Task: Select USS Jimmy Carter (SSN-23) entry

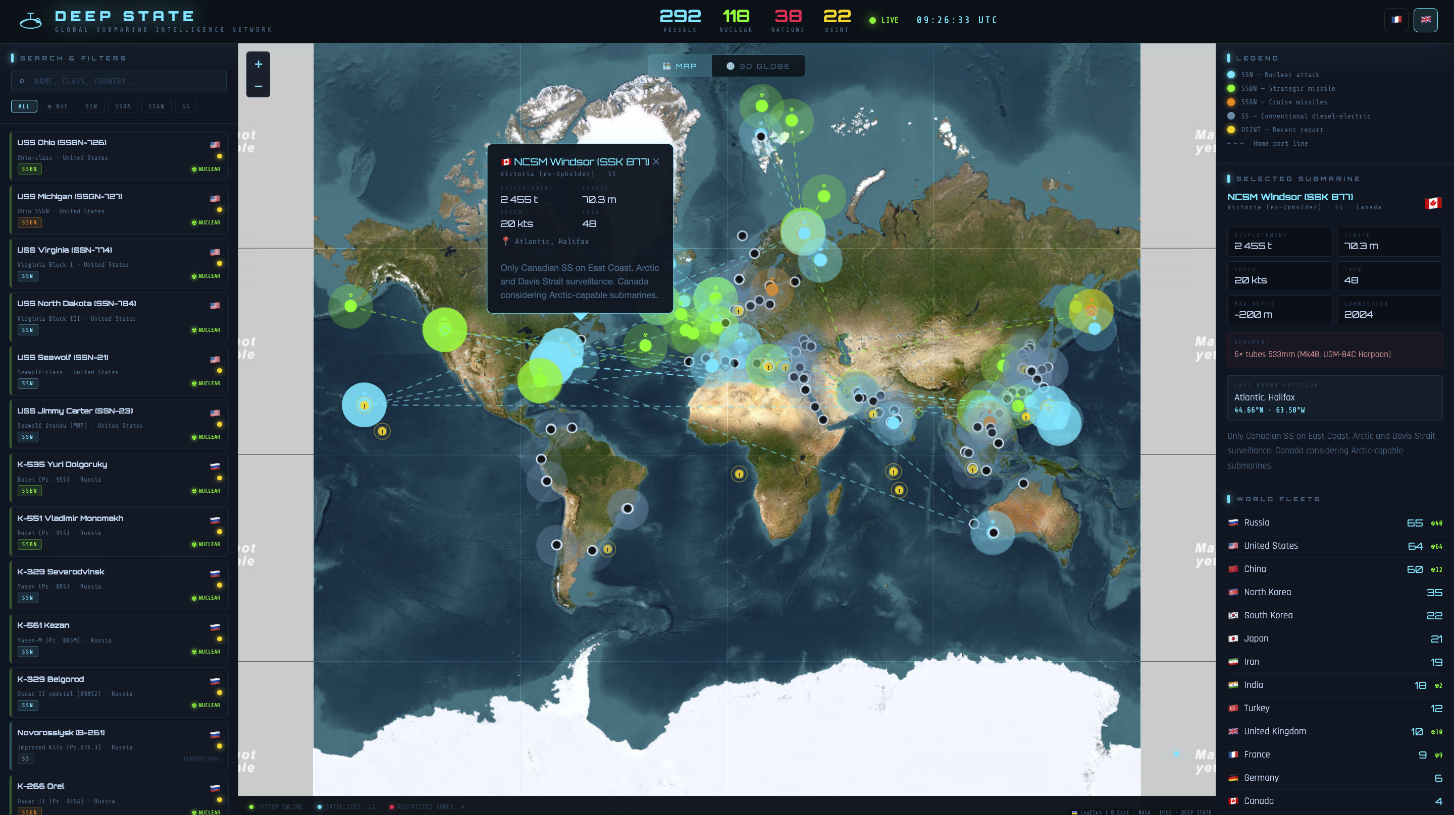Action: pyautogui.click(x=119, y=424)
